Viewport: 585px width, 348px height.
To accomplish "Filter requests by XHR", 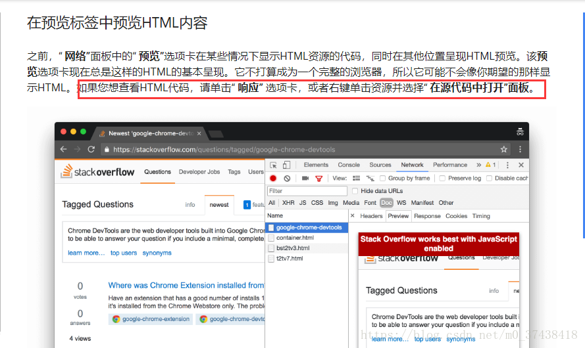I will 288,203.
